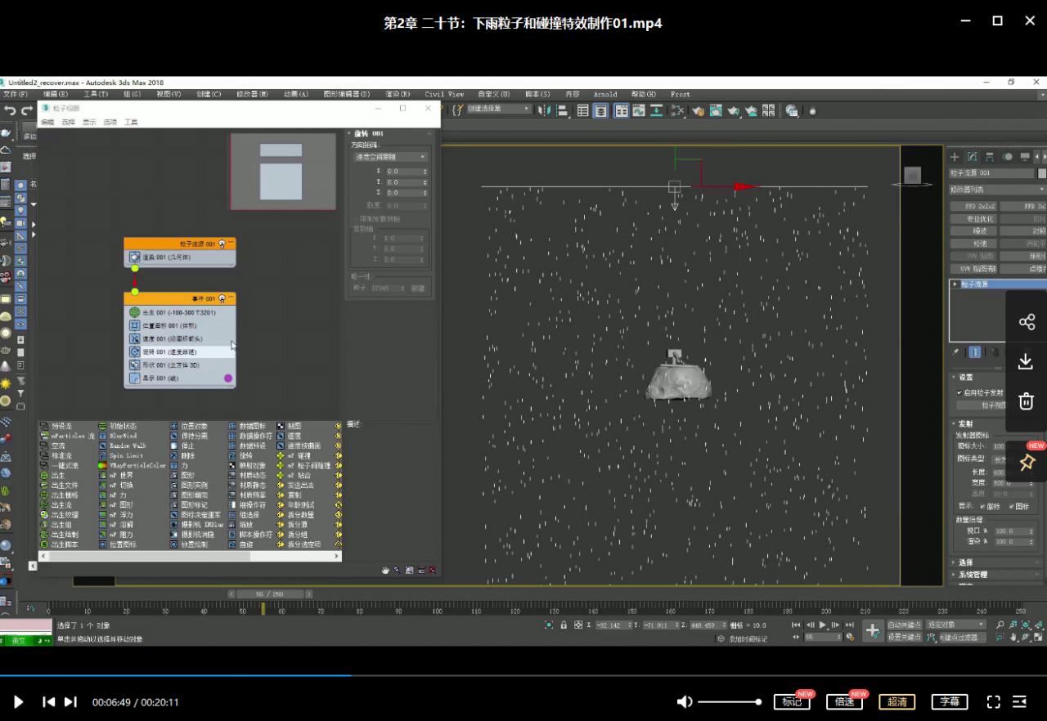Expand the 粒子流源 modifier stack entry
The height and width of the screenshot is (721, 1047).
tap(955, 284)
